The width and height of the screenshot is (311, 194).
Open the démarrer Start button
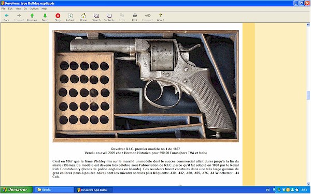point(16,190)
